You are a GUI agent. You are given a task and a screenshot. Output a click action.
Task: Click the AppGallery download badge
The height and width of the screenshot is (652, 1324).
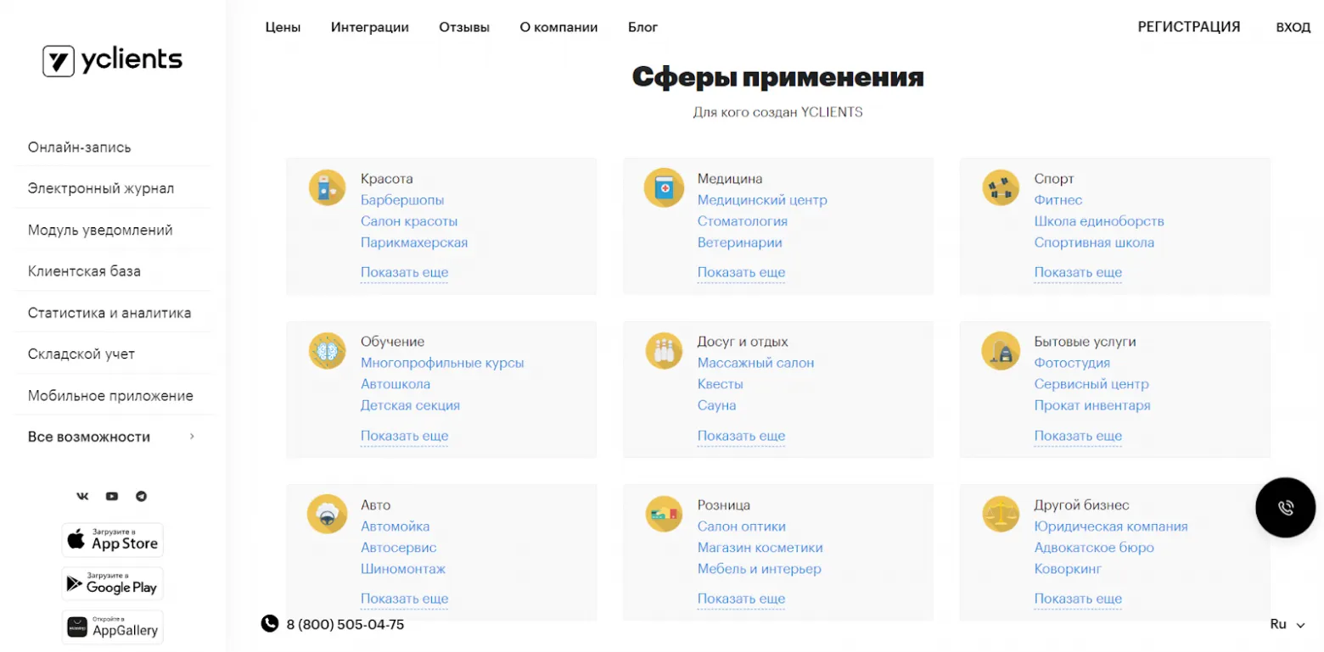pyautogui.click(x=112, y=627)
